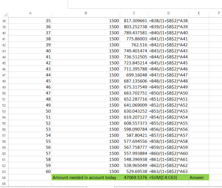Select row 50 header
The height and width of the screenshot is (188, 222).
point(4,93)
